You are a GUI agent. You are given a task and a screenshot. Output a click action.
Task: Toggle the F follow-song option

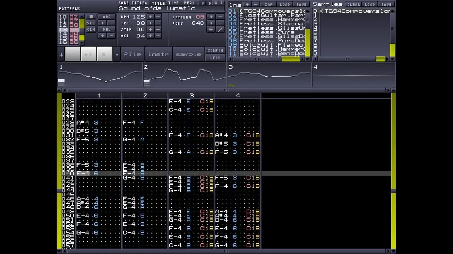[203, 3]
